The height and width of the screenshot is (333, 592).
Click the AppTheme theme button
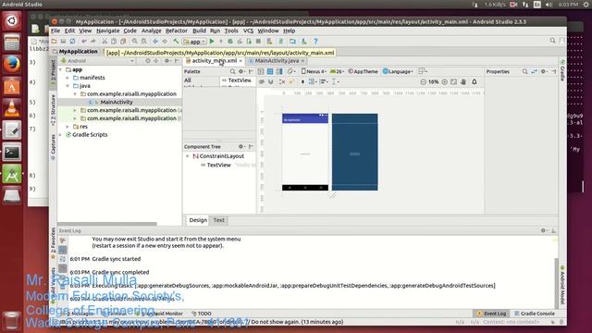click(363, 71)
